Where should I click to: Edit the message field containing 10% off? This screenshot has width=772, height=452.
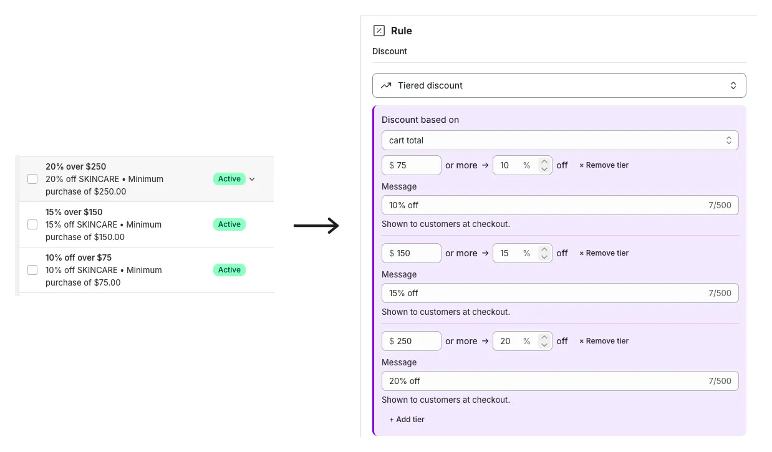[x=560, y=205]
